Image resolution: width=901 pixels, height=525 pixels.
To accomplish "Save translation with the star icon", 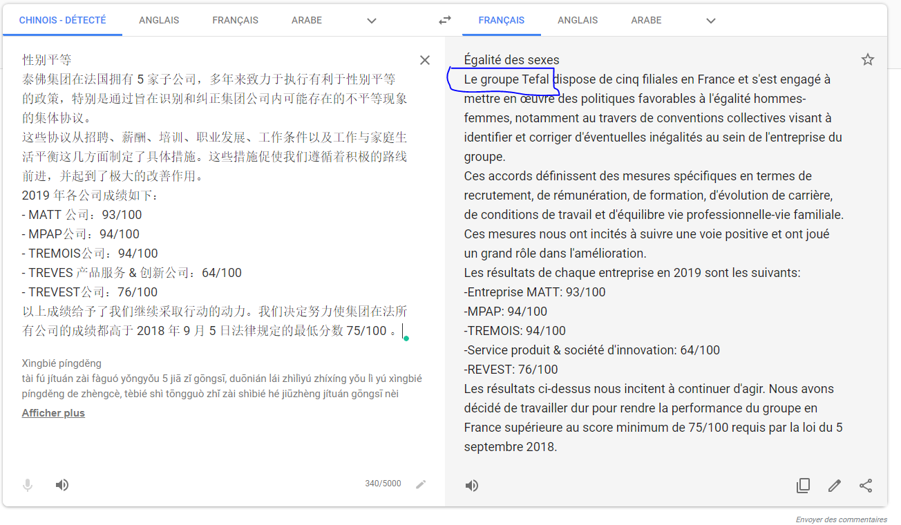I will click(868, 59).
